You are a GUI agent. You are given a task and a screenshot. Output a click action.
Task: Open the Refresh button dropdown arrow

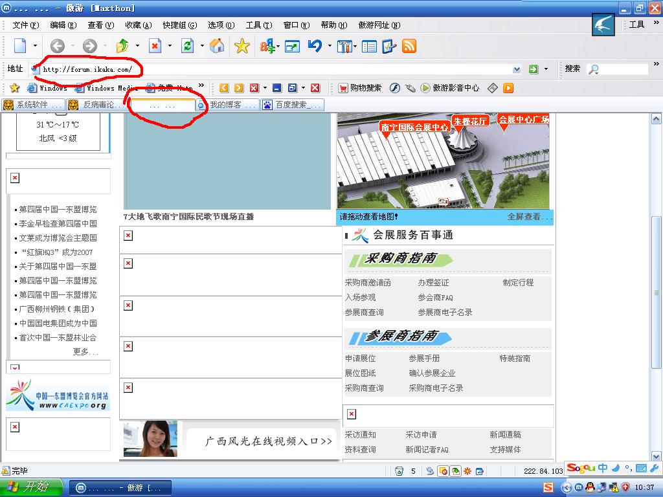click(202, 46)
